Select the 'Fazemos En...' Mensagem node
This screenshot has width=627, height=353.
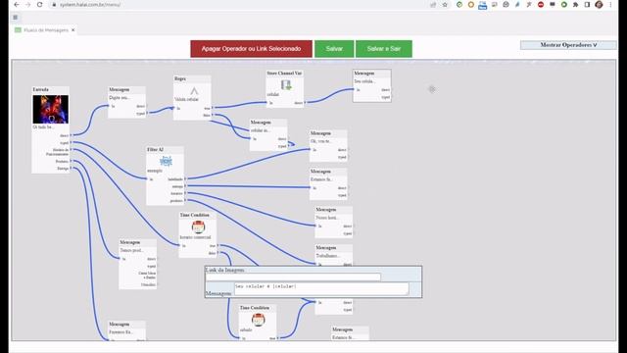126,331
